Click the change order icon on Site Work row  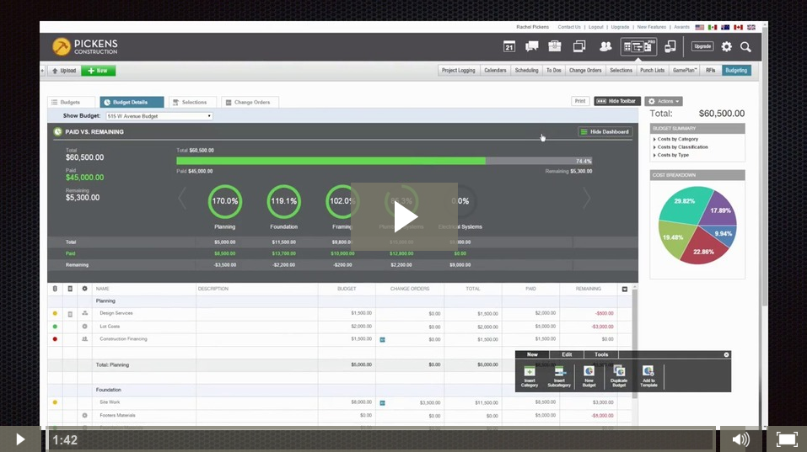pyautogui.click(x=382, y=403)
